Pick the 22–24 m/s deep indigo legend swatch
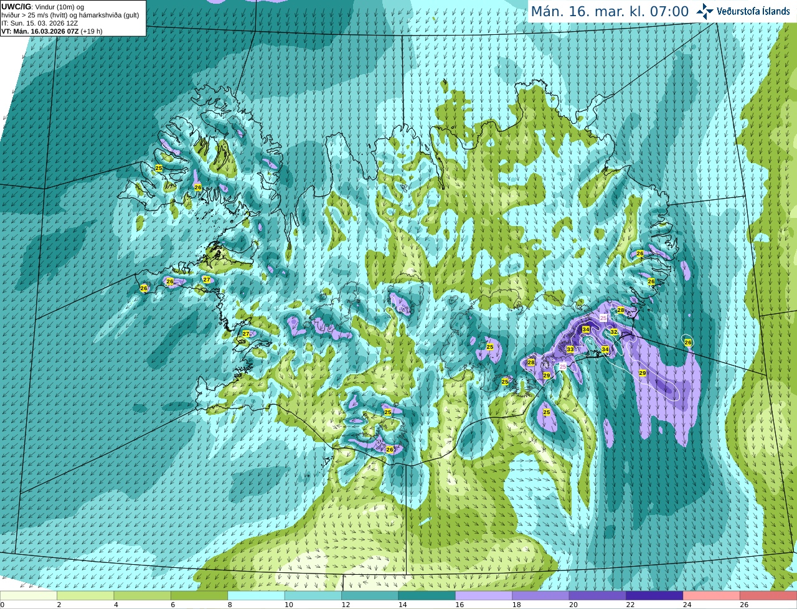797x609 pixels. click(654, 596)
